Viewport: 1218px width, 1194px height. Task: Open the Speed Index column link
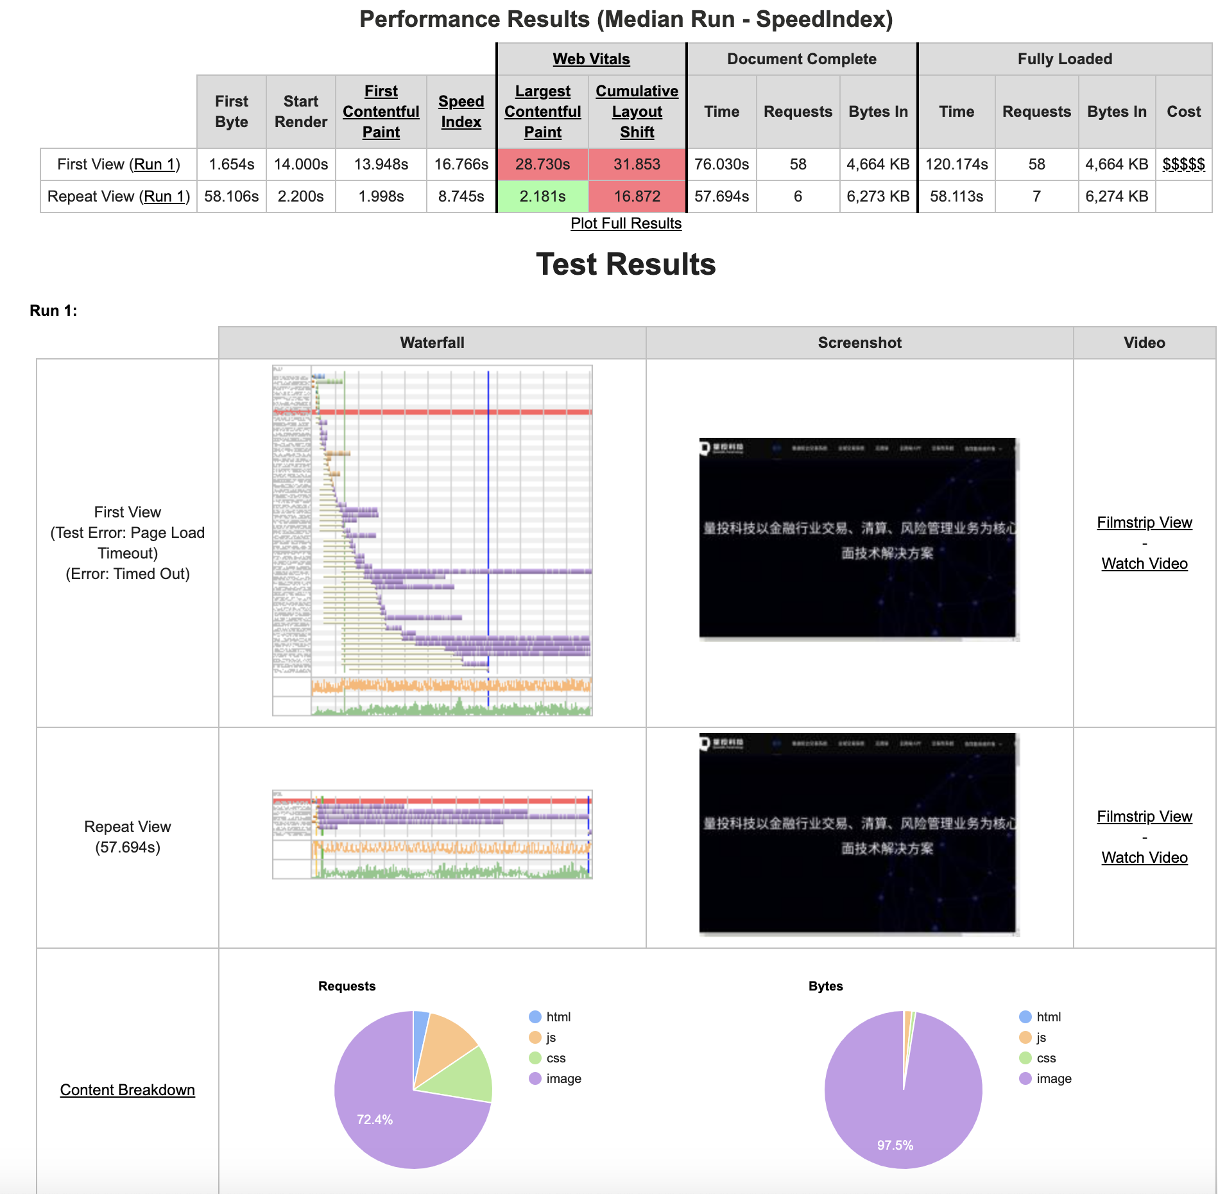(461, 112)
